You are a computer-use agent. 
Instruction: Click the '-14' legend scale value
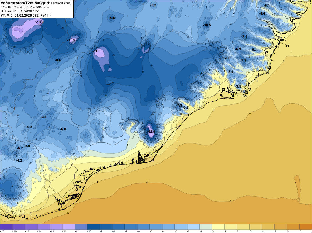(39, 231)
